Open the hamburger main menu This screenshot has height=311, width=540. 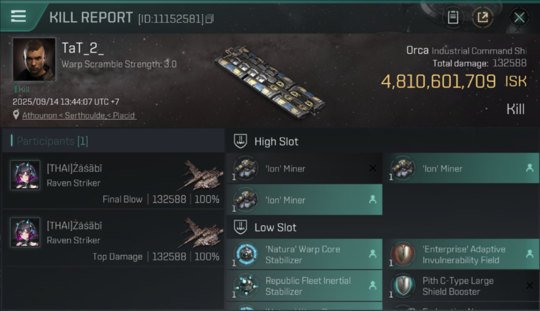[19, 17]
